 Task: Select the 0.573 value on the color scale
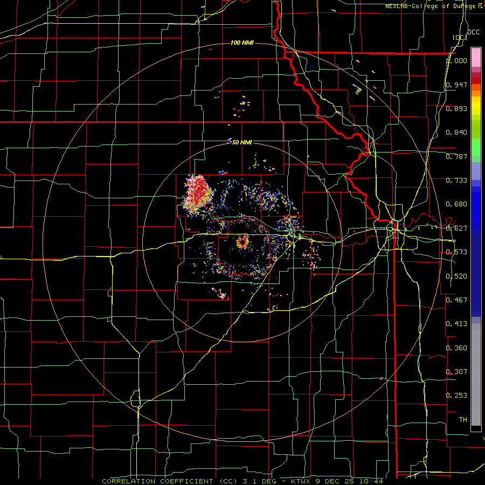456,252
